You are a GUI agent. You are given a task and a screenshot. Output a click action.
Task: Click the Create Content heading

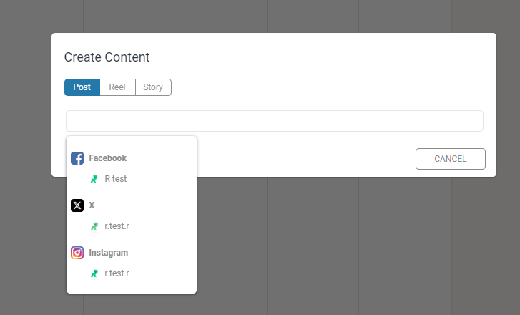(x=107, y=57)
